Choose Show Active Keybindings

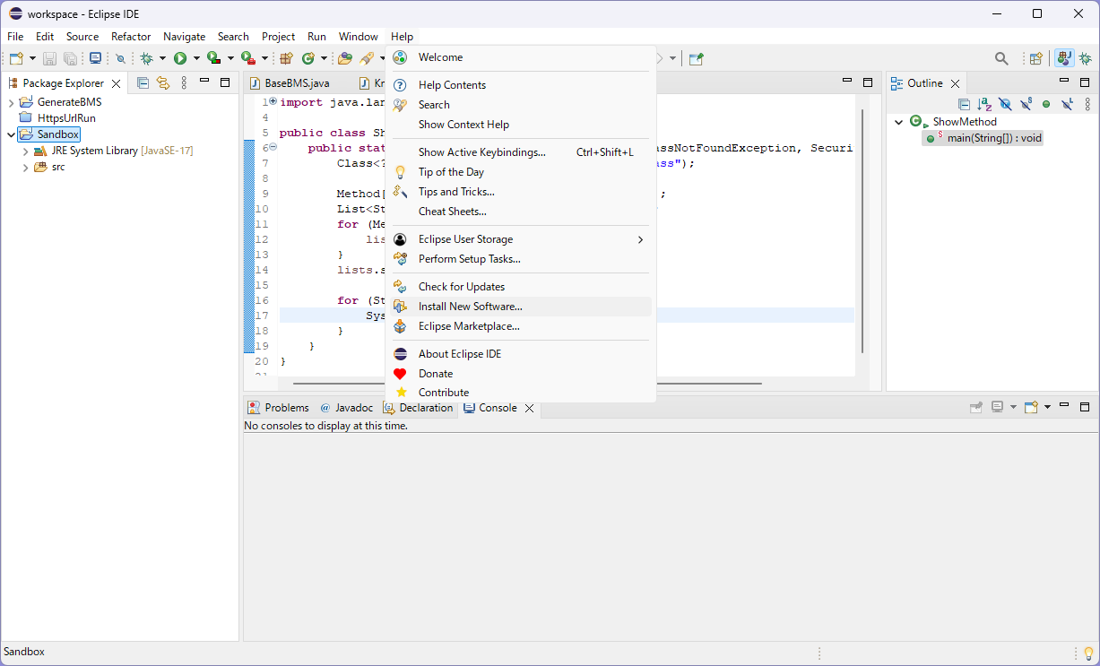521,152
